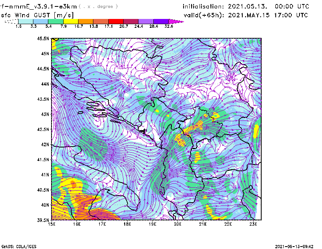Click the colorbar value '10.7'
This screenshot has width=322, height=249.
click(x=78, y=26)
